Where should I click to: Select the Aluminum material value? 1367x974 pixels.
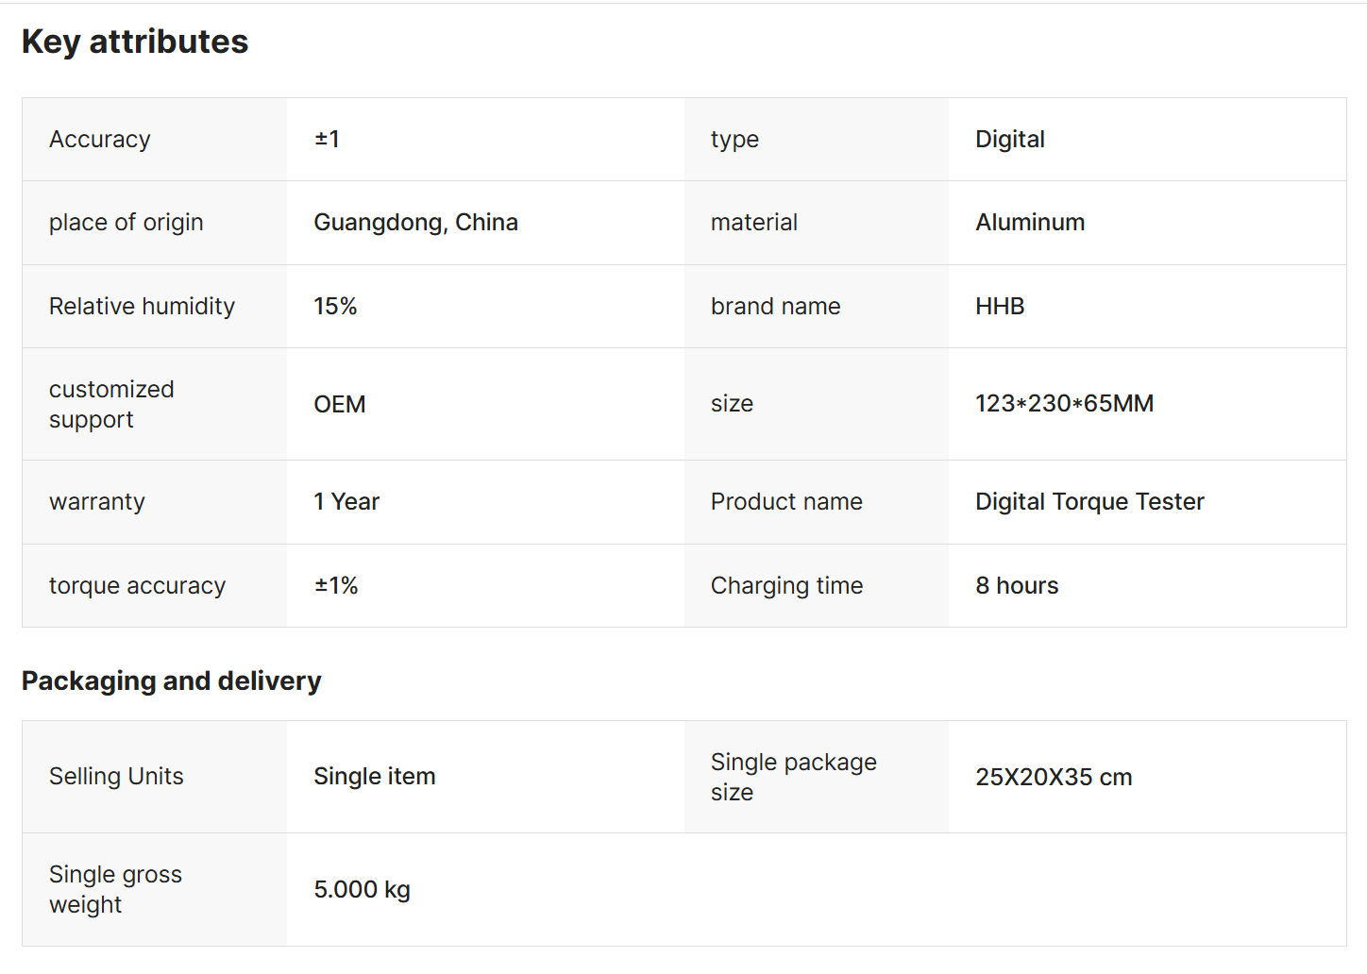click(1029, 223)
